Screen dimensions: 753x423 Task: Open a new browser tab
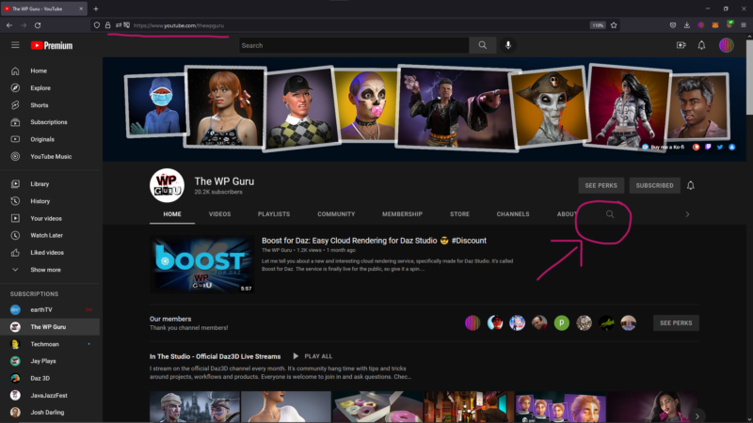coord(96,8)
